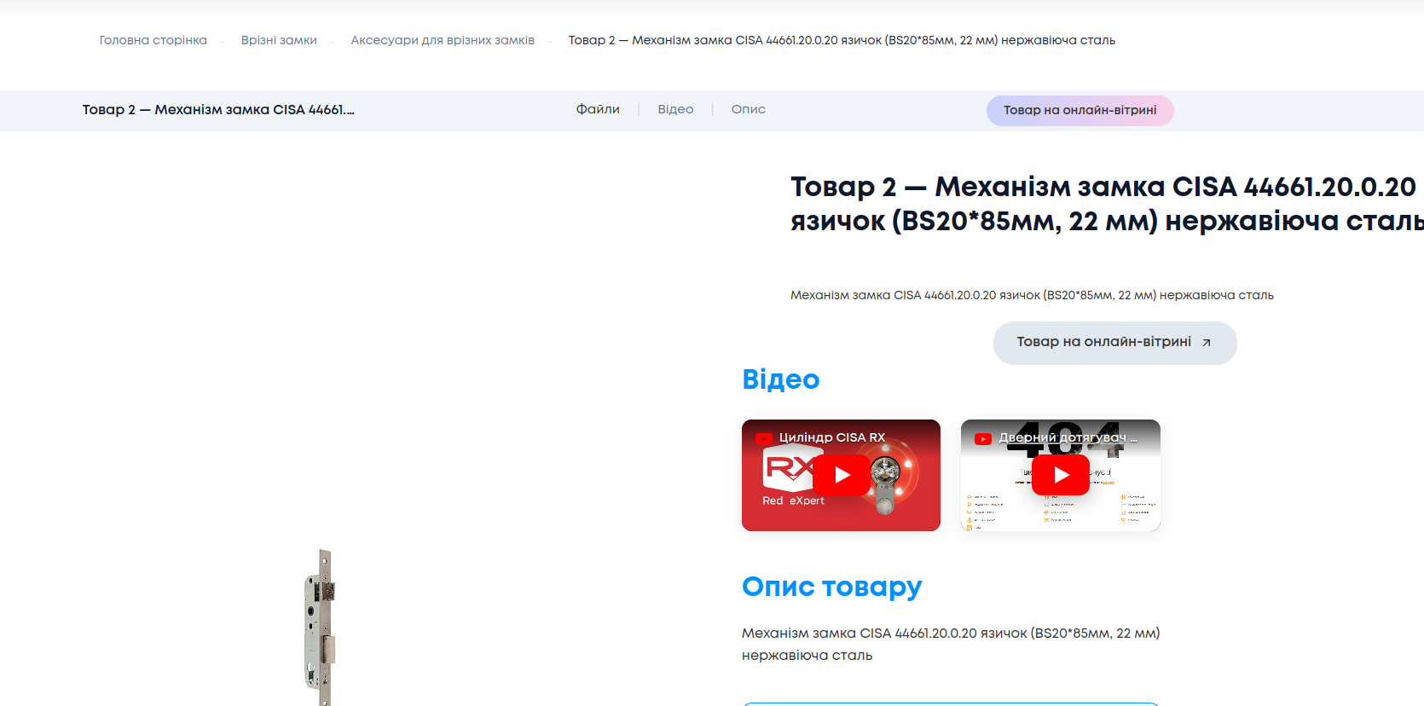Click the sticky bar product title
The height and width of the screenshot is (706, 1424).
[x=218, y=109]
